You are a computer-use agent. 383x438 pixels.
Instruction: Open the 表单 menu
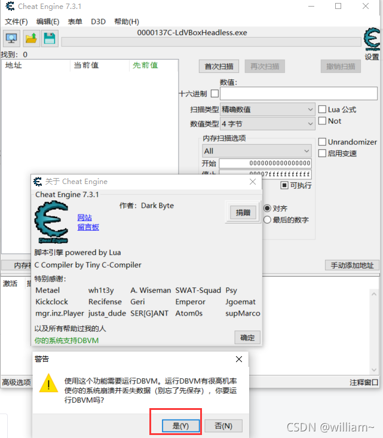click(x=75, y=22)
